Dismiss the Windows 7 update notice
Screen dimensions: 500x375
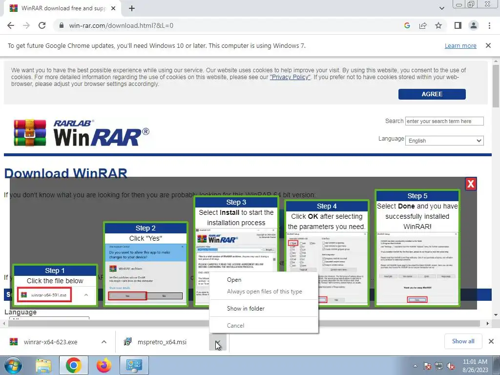point(488,45)
